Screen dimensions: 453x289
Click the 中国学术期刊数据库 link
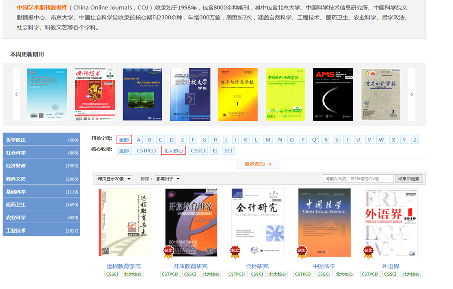42,7
